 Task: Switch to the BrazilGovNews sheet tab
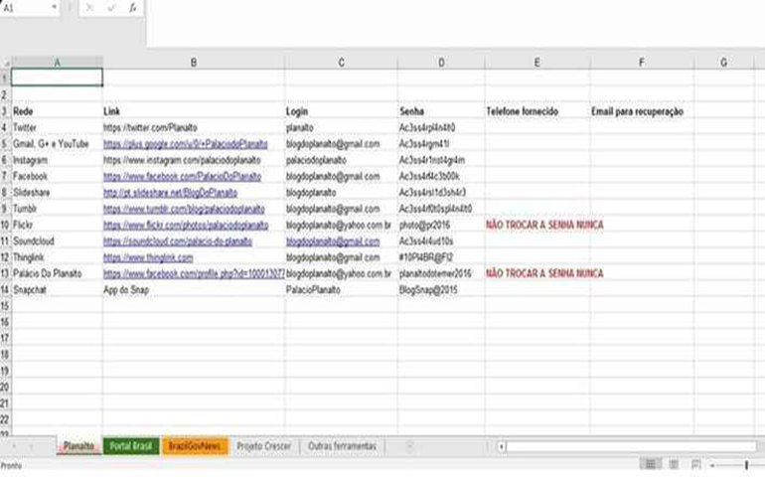pyautogui.click(x=195, y=446)
